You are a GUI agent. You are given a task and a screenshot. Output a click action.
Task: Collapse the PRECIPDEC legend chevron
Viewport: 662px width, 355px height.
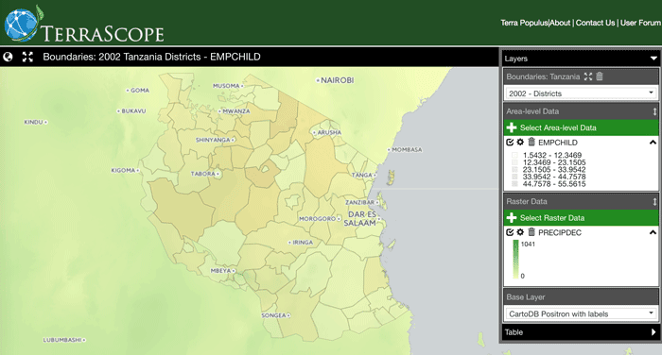pyautogui.click(x=653, y=232)
